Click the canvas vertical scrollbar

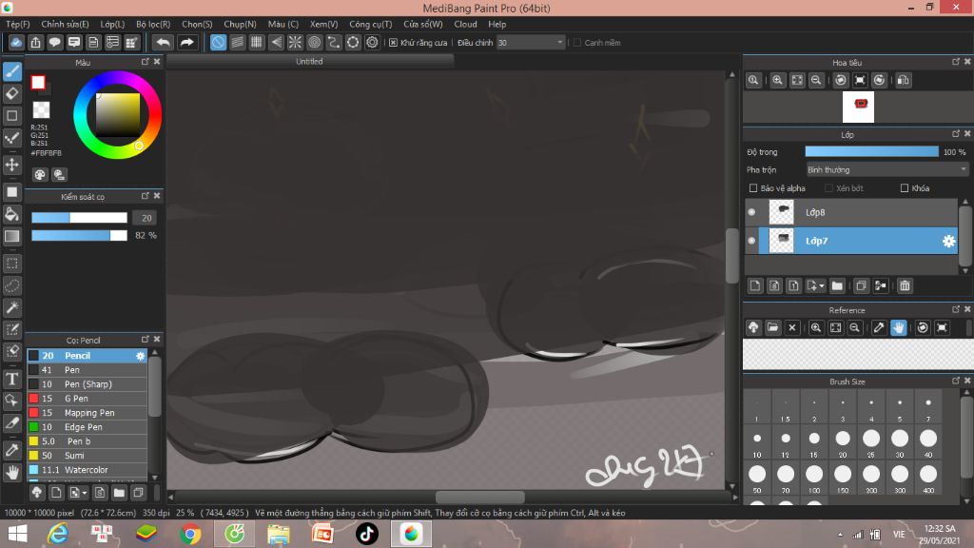(x=731, y=255)
